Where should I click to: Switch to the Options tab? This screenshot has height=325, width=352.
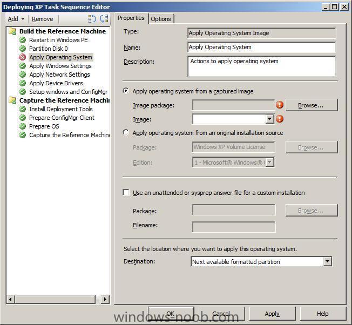161,19
